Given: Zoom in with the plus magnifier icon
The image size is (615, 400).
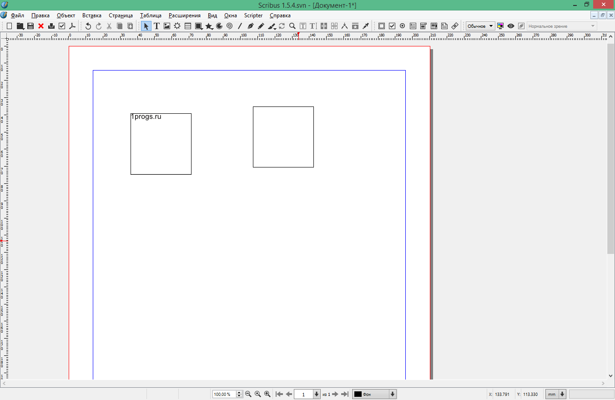Looking at the screenshot, I should click(267, 394).
